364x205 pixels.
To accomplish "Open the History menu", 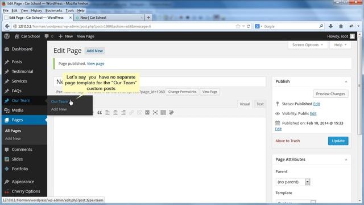I will pyautogui.click(x=36, y=10).
